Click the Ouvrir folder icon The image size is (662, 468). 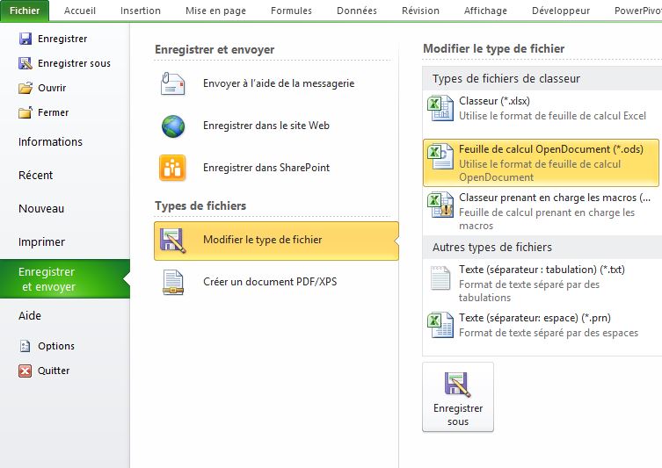click(25, 88)
